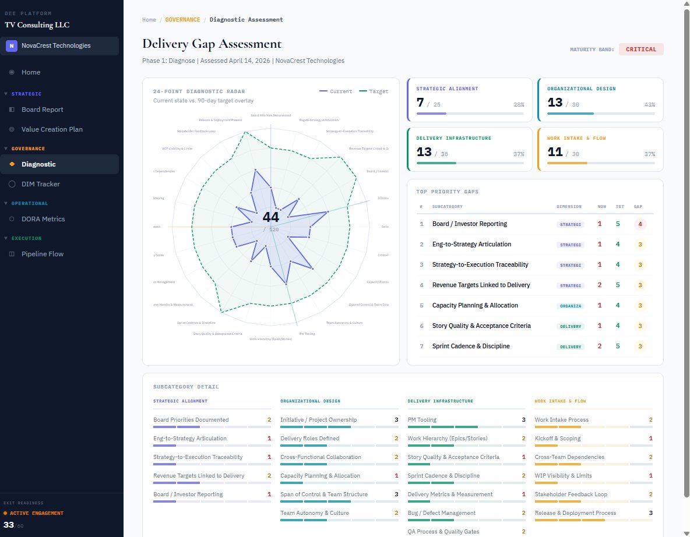Click the Value Creation Plan icon
690x537 pixels.
(x=12, y=129)
